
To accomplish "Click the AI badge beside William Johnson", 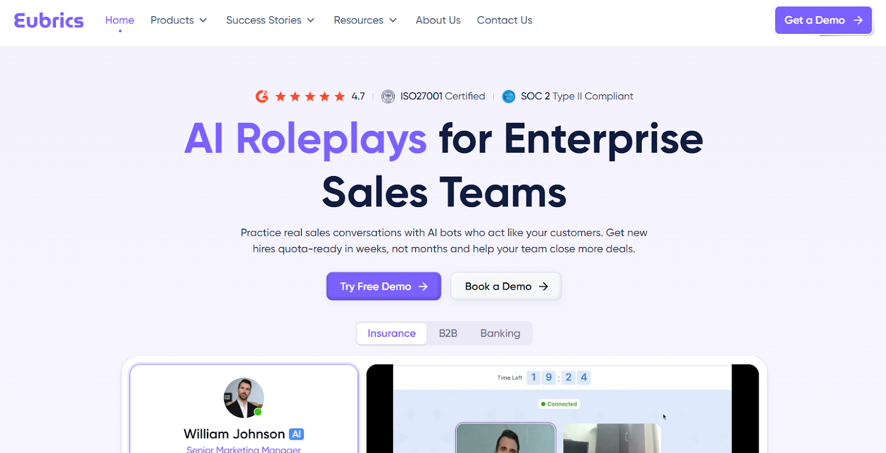I will [x=296, y=434].
